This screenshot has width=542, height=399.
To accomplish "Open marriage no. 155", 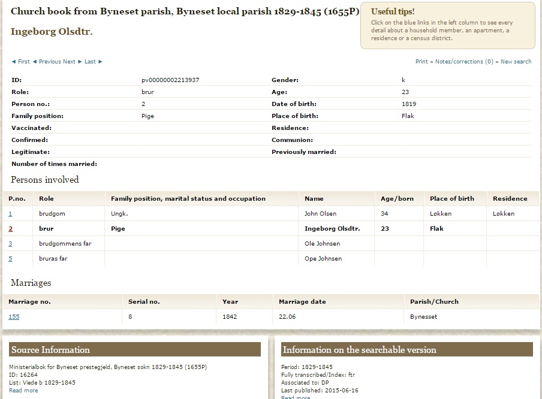I will pyautogui.click(x=14, y=317).
